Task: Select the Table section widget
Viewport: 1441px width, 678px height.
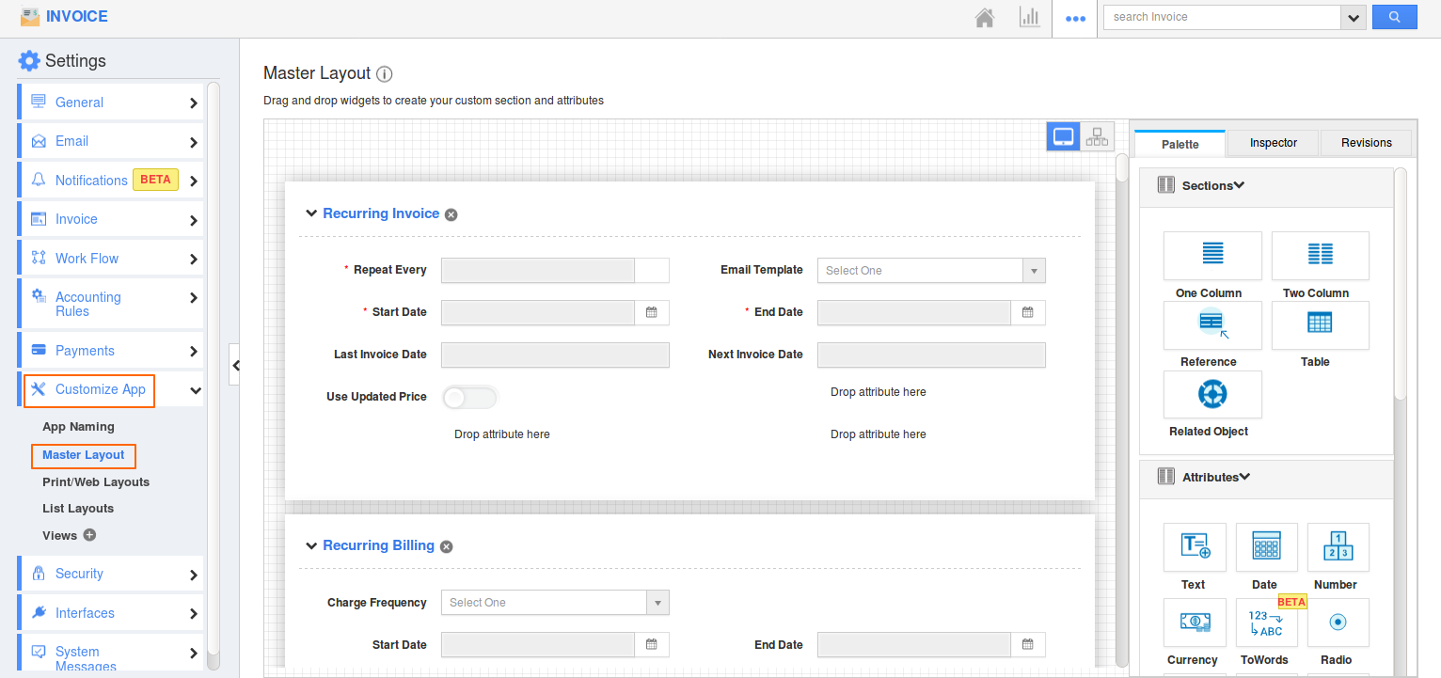Action: click(x=1321, y=325)
